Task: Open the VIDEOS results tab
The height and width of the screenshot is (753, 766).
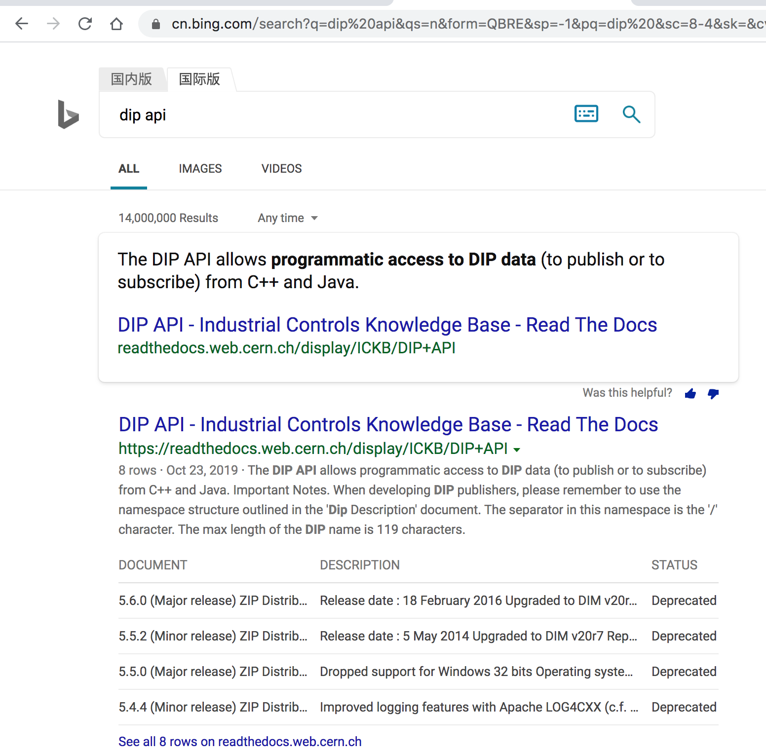Action: click(x=281, y=168)
